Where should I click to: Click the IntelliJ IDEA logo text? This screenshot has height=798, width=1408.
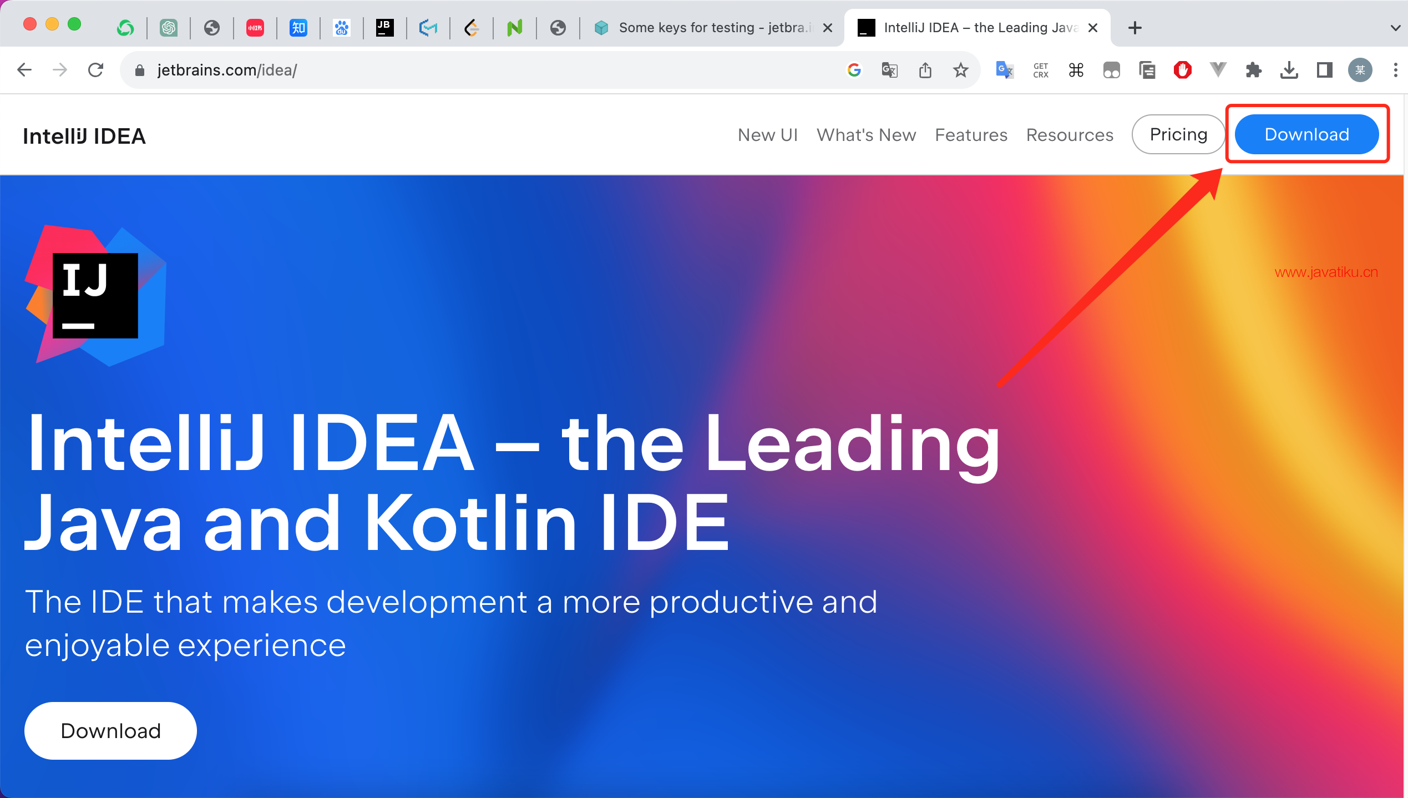(84, 136)
